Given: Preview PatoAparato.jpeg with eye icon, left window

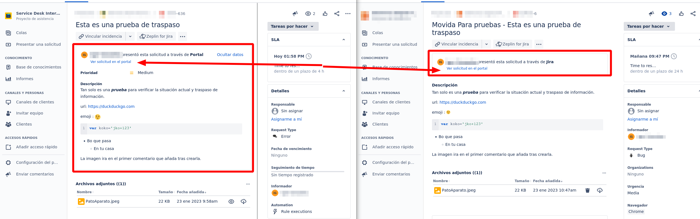Looking at the screenshot, I should pos(231,202).
